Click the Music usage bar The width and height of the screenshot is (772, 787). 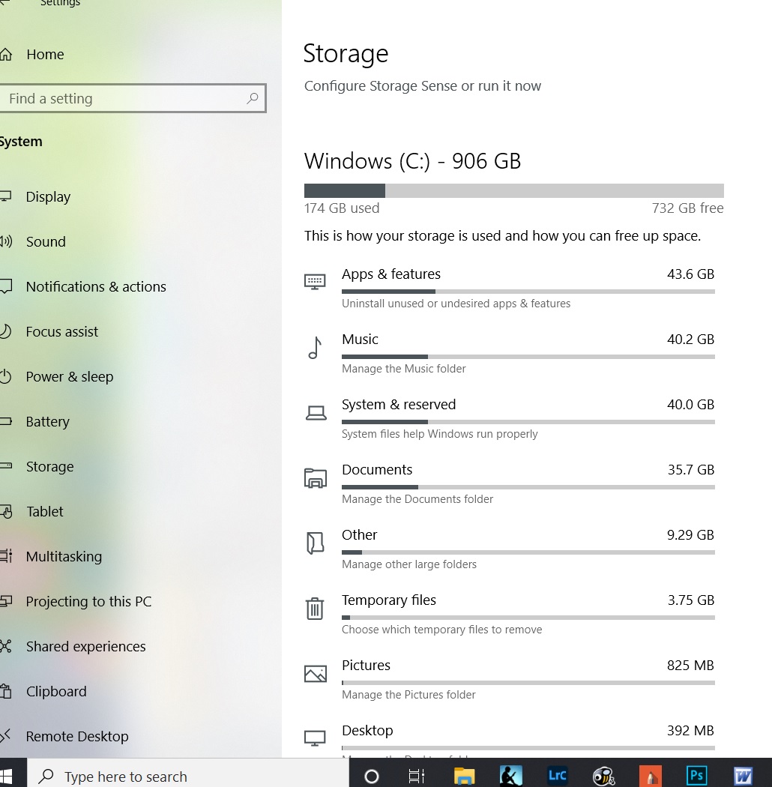pyautogui.click(x=528, y=357)
